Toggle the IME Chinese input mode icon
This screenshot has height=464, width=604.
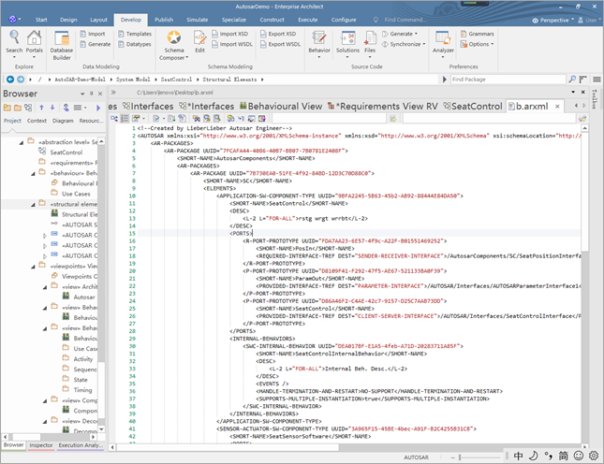click(519, 456)
